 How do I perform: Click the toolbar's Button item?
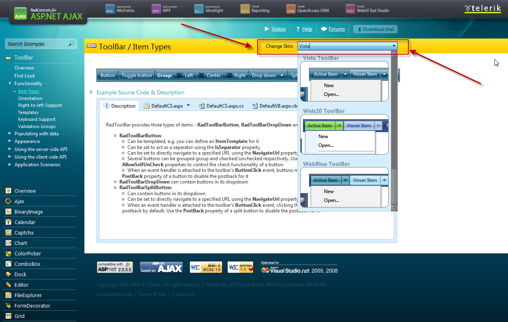pyautogui.click(x=108, y=75)
